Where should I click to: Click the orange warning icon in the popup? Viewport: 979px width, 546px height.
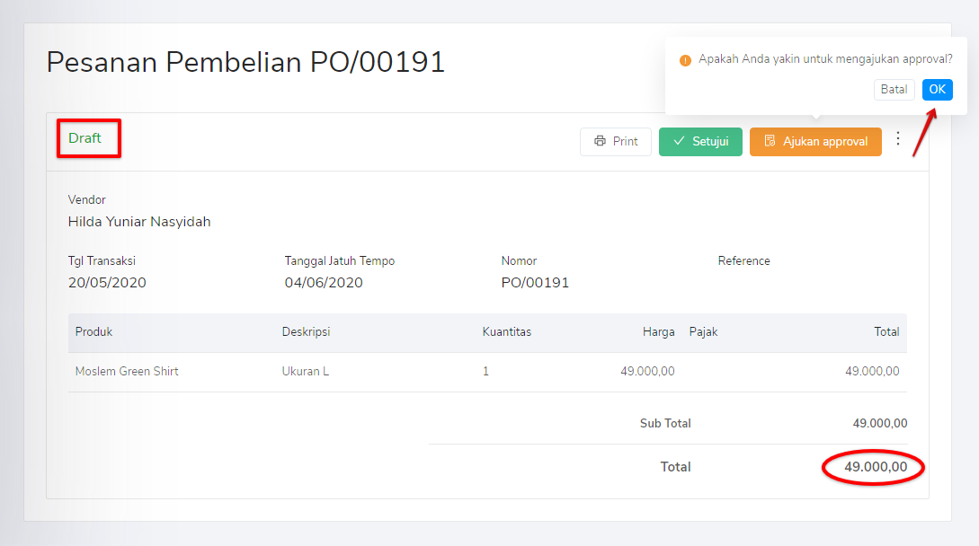(685, 60)
